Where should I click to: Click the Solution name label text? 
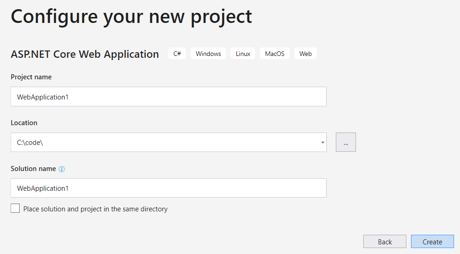[x=33, y=169]
